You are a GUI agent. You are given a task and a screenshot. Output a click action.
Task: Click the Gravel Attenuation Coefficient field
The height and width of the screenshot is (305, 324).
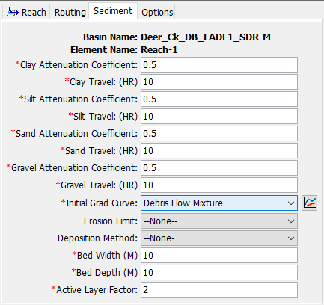coord(219,168)
